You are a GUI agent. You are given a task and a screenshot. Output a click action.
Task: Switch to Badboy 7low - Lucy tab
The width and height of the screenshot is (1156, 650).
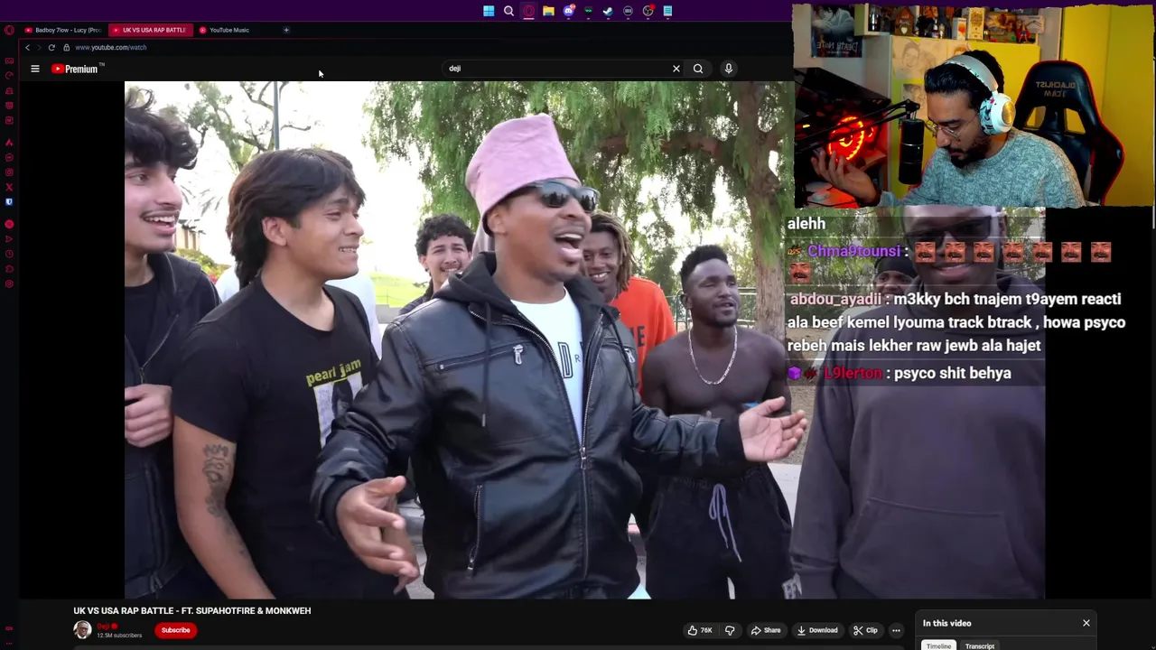tap(63, 30)
